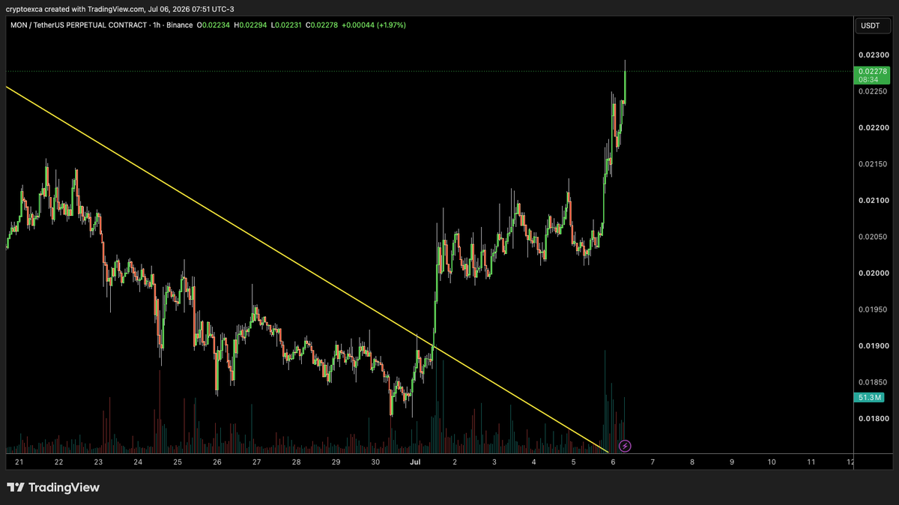Click the L0.02231 low value

click(287, 26)
